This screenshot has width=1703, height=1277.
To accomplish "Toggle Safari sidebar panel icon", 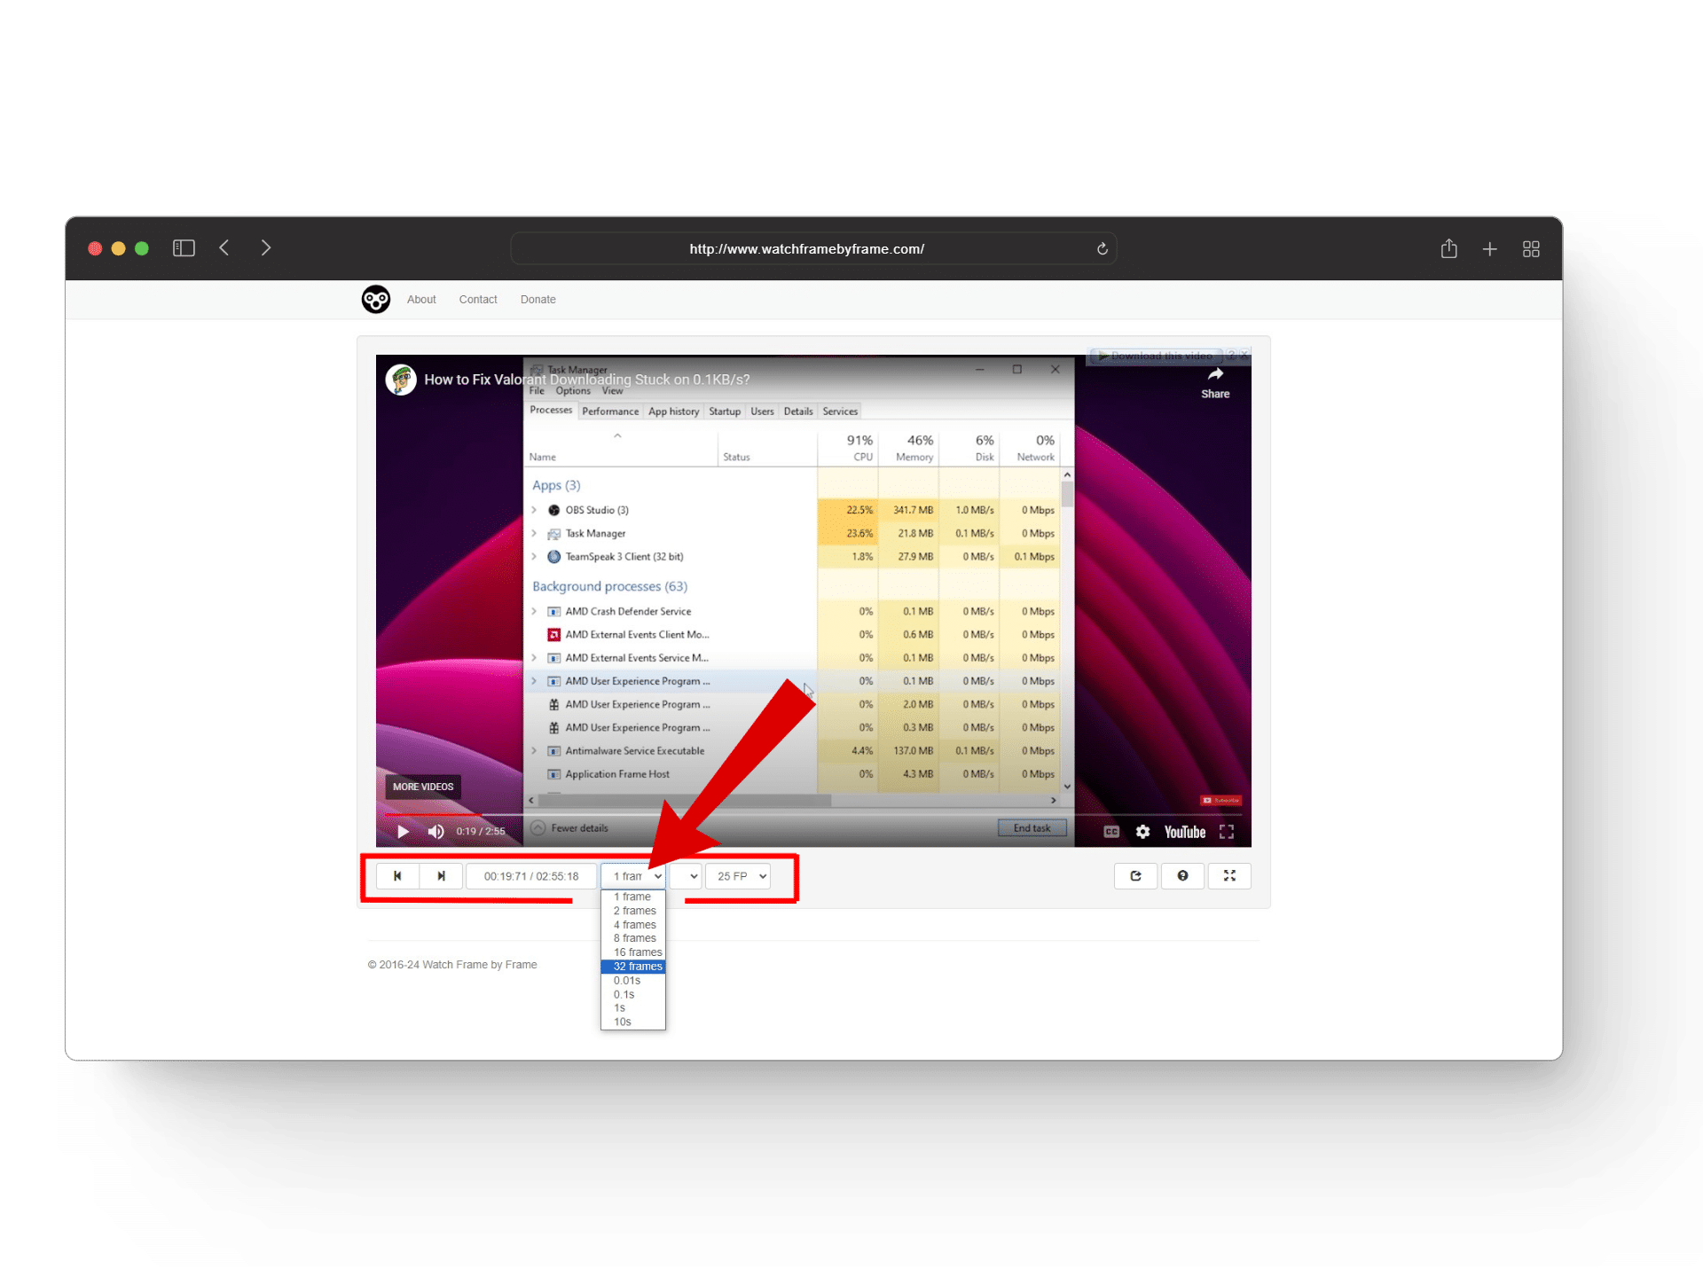I will tap(184, 248).
